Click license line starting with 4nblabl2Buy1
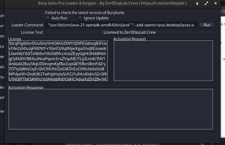Viewport: 225px width, 145px height. coord(57,64)
